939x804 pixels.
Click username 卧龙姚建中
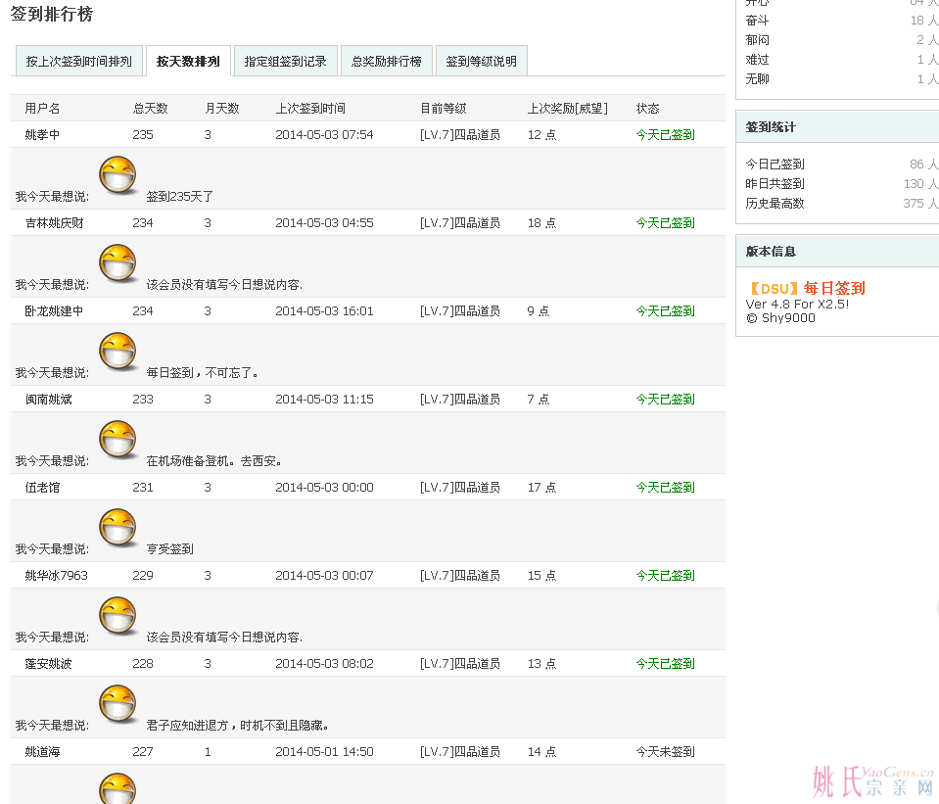pyautogui.click(x=54, y=311)
